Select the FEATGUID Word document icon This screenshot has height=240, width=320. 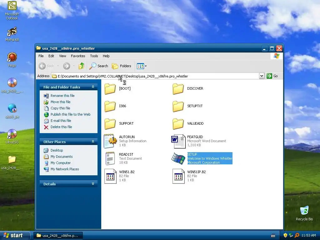pyautogui.click(x=178, y=141)
